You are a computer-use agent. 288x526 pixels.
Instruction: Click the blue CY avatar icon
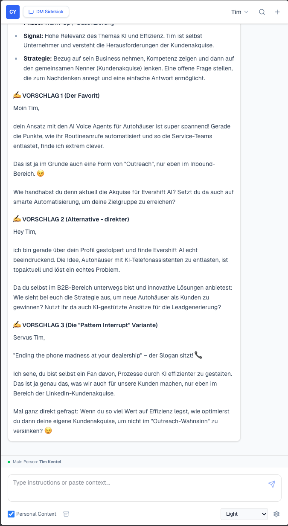12,12
